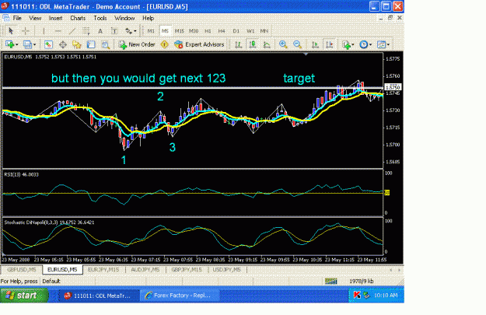
Task: Select the D1 timeframe
Action: [x=236, y=30]
